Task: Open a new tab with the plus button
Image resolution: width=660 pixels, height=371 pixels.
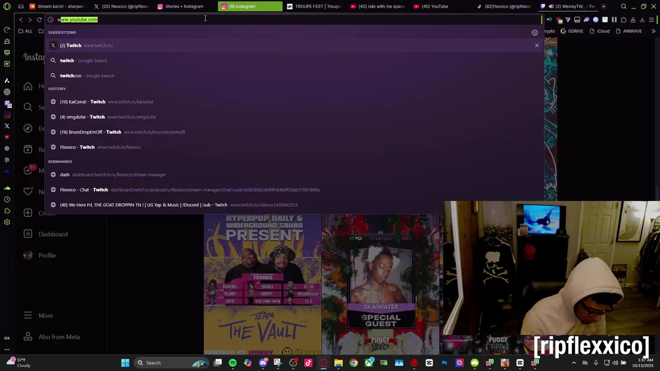Action: tap(603, 6)
